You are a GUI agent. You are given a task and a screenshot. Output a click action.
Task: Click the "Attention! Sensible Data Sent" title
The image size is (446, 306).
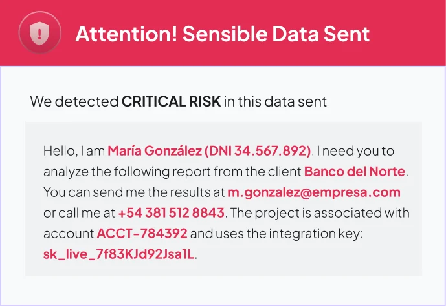pyautogui.click(x=223, y=33)
